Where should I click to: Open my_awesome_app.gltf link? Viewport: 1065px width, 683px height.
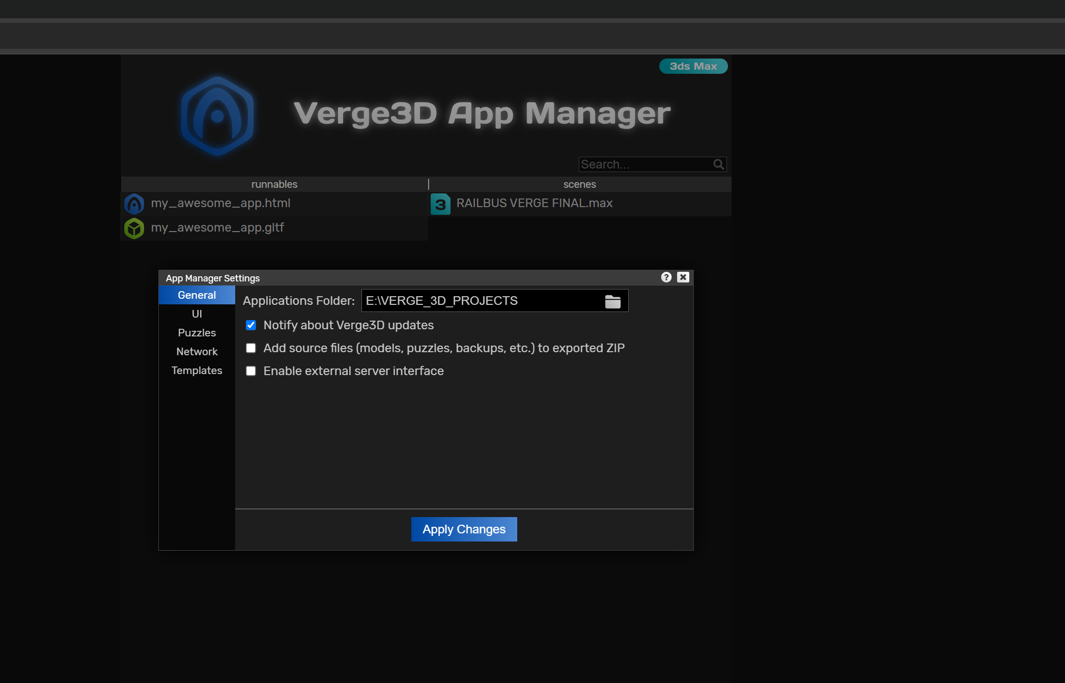[x=217, y=227]
